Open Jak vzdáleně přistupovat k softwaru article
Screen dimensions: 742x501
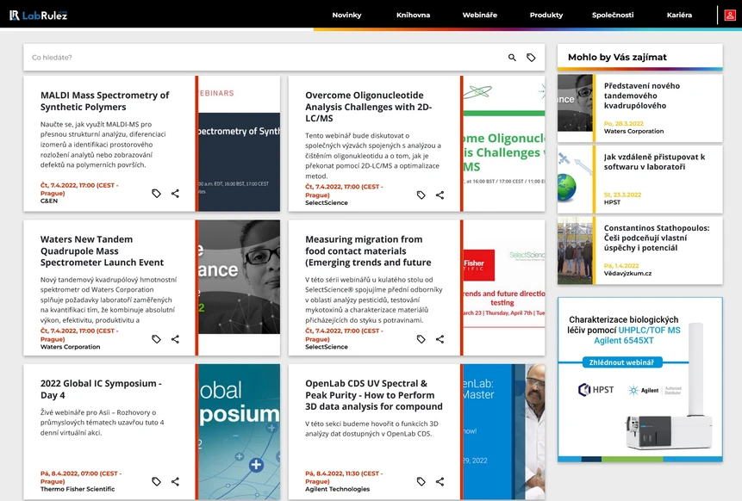point(654,162)
